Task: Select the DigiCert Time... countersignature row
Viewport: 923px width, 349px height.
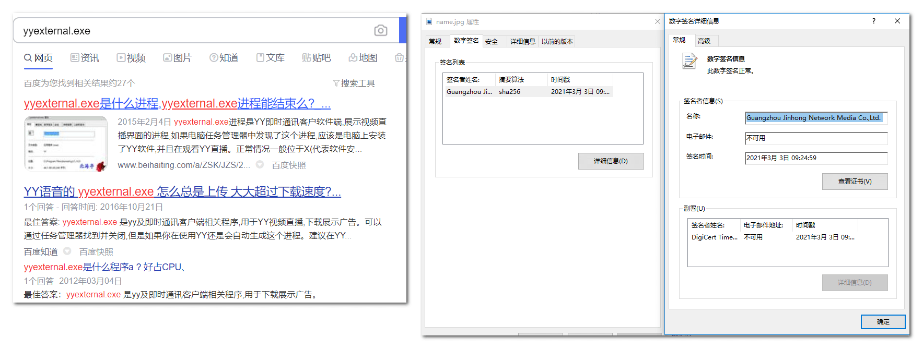Action: pos(773,237)
